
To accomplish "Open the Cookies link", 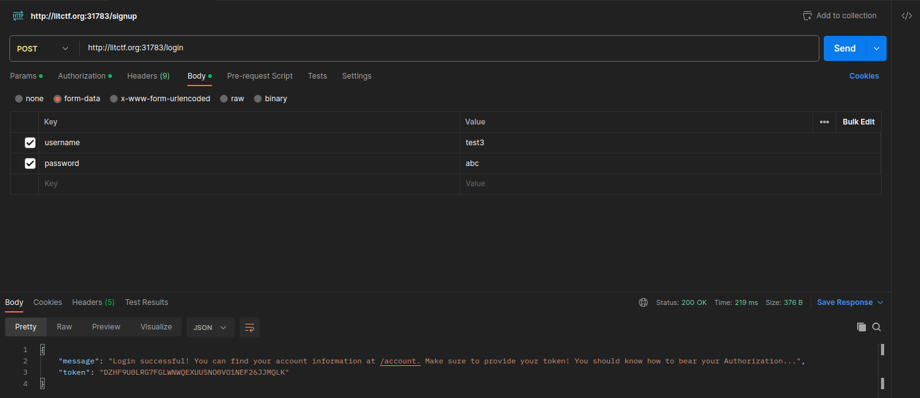I will click(864, 76).
